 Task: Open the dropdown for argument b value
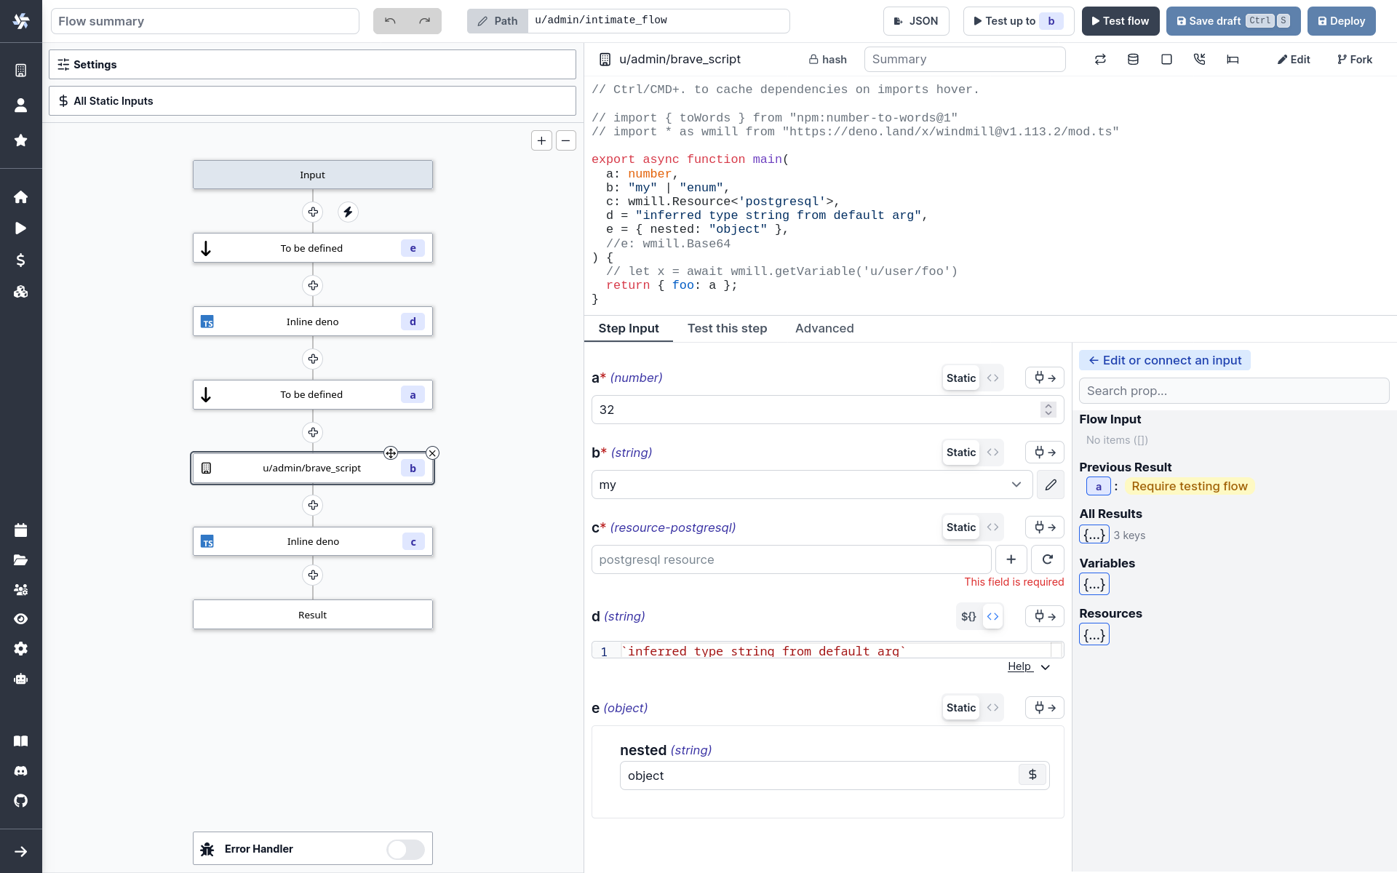pos(1016,485)
